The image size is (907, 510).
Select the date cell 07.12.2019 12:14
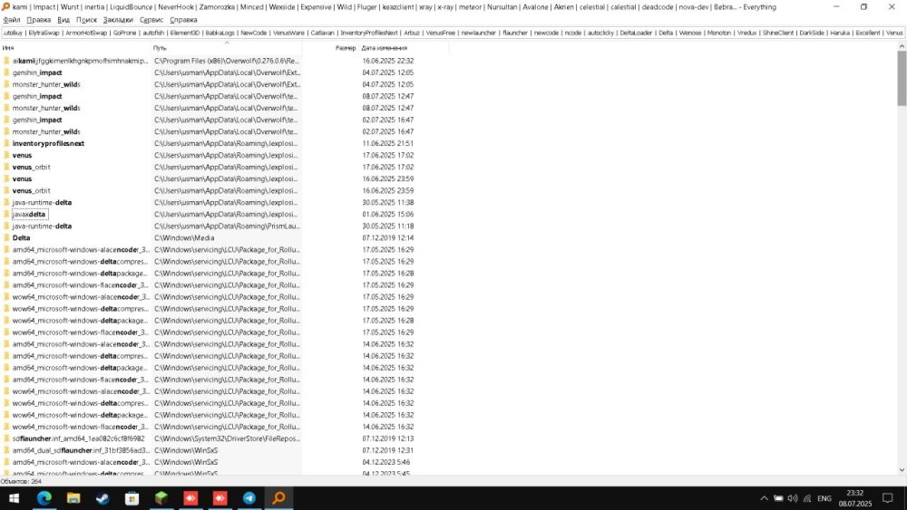click(x=387, y=238)
